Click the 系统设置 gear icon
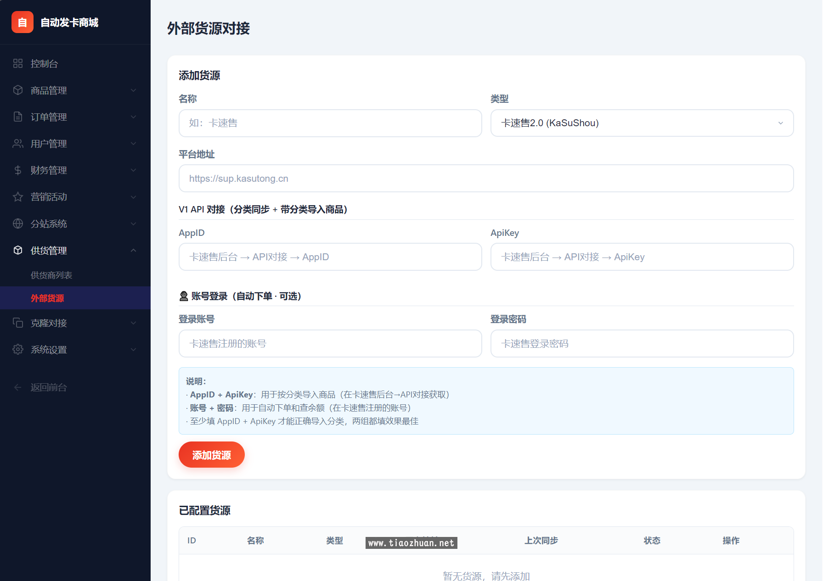 18,350
